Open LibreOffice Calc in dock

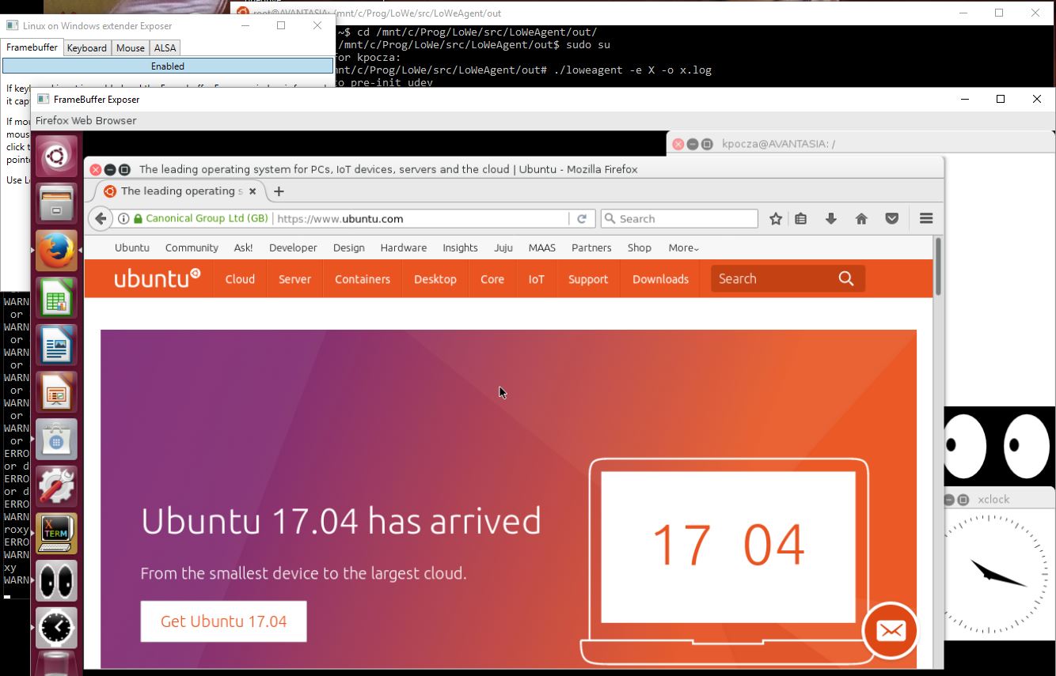point(55,298)
